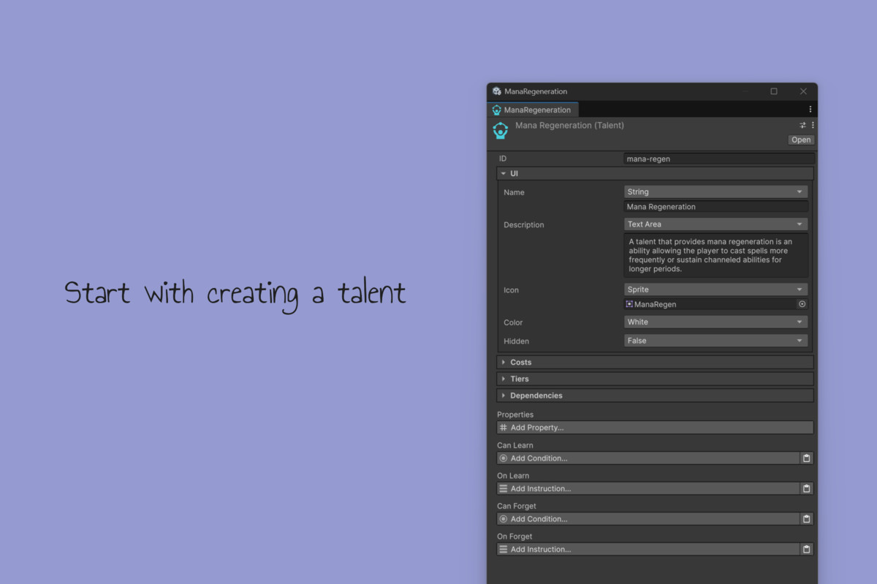Click the clipboard icon next to On Forget
The height and width of the screenshot is (584, 877).
pyautogui.click(x=807, y=549)
